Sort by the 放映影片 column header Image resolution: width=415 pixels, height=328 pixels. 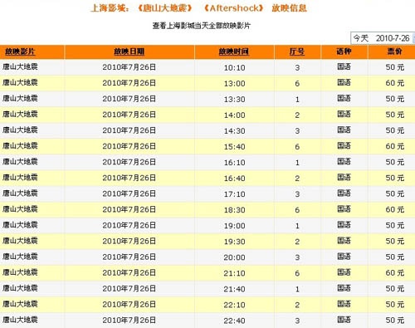[x=20, y=51]
